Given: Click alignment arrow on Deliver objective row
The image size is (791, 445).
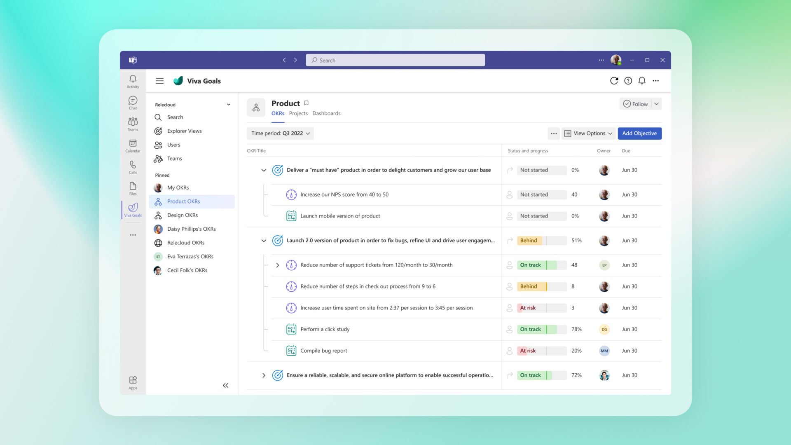Looking at the screenshot, I should (510, 170).
